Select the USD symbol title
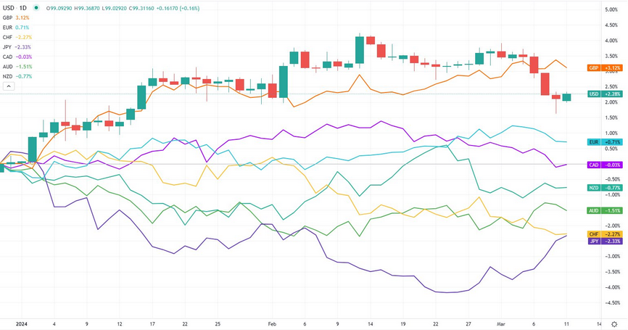628x330 pixels. (x=8, y=7)
